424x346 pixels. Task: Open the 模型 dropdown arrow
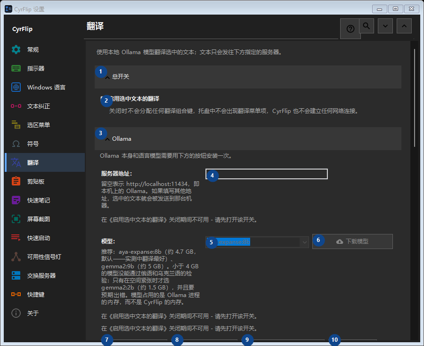coord(304,242)
